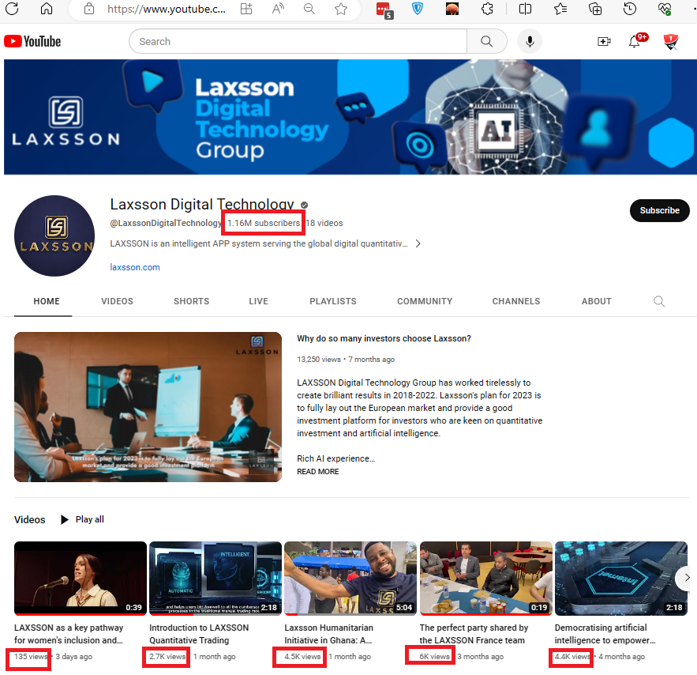Click the 'Laxsson Digital Technology' channel name
The width and height of the screenshot is (697, 675).
tap(202, 204)
